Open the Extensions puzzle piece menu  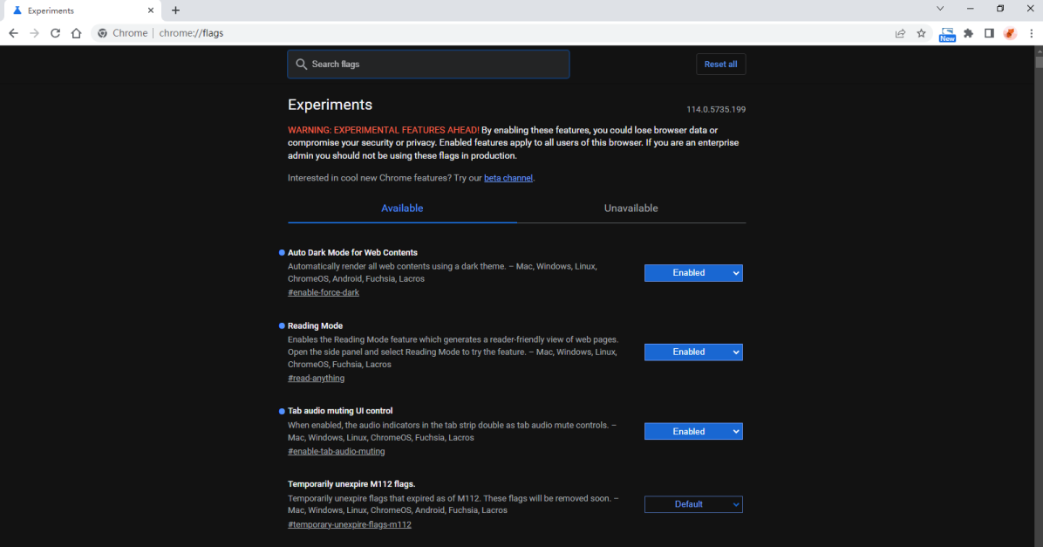[x=968, y=33]
